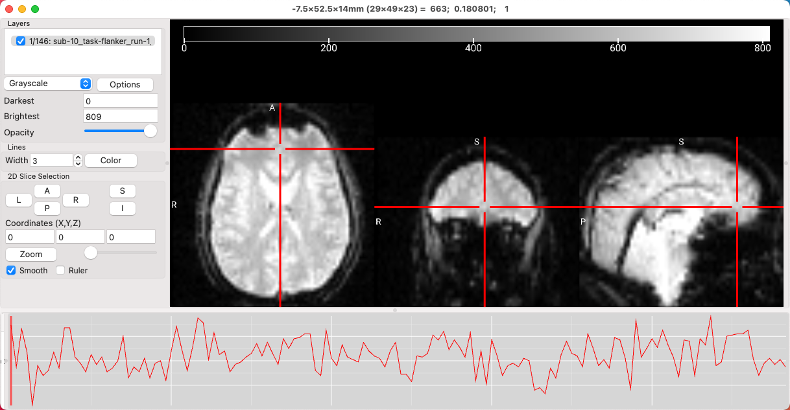Open the Grayscale colormap dropdown
Image resolution: width=790 pixels, height=410 pixels.
tap(48, 84)
